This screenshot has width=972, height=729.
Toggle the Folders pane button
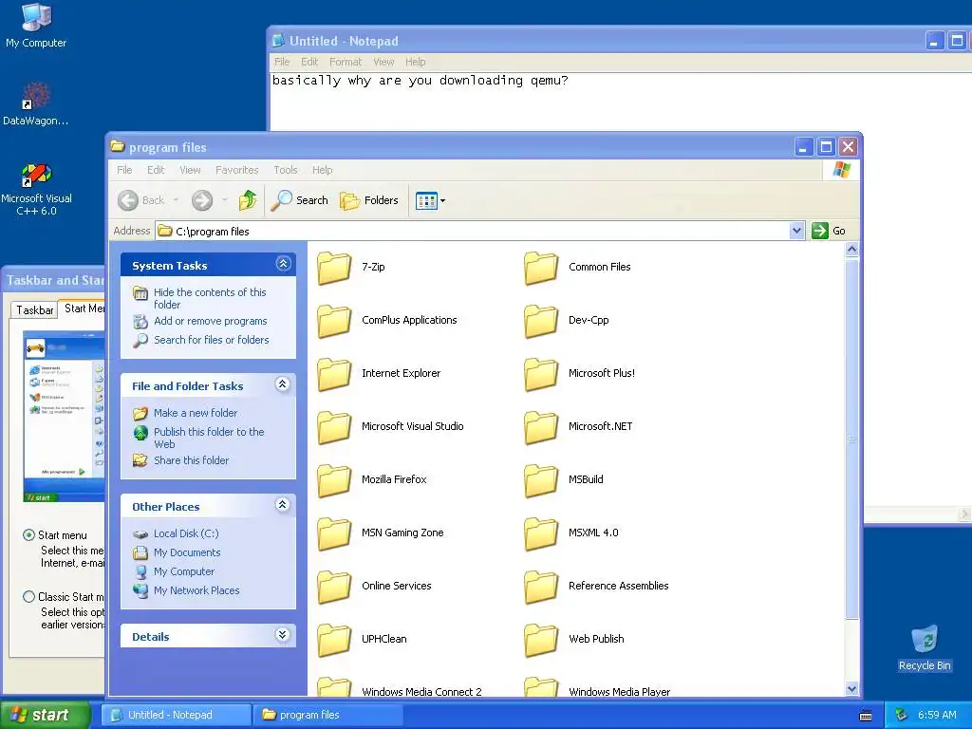[x=369, y=200]
